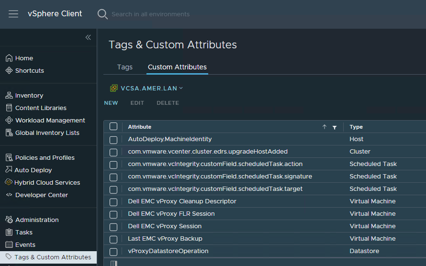The height and width of the screenshot is (266, 426).
Task: Check the AutoDeploy.MachineIdentity row checkbox
Action: pos(113,140)
